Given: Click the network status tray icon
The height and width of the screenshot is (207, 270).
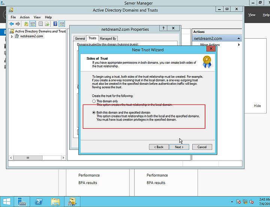Looking at the screenshot, I should (245, 202).
